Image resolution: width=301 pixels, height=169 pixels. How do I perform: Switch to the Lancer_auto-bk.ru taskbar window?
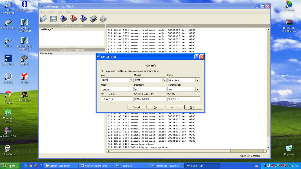coord(61,166)
